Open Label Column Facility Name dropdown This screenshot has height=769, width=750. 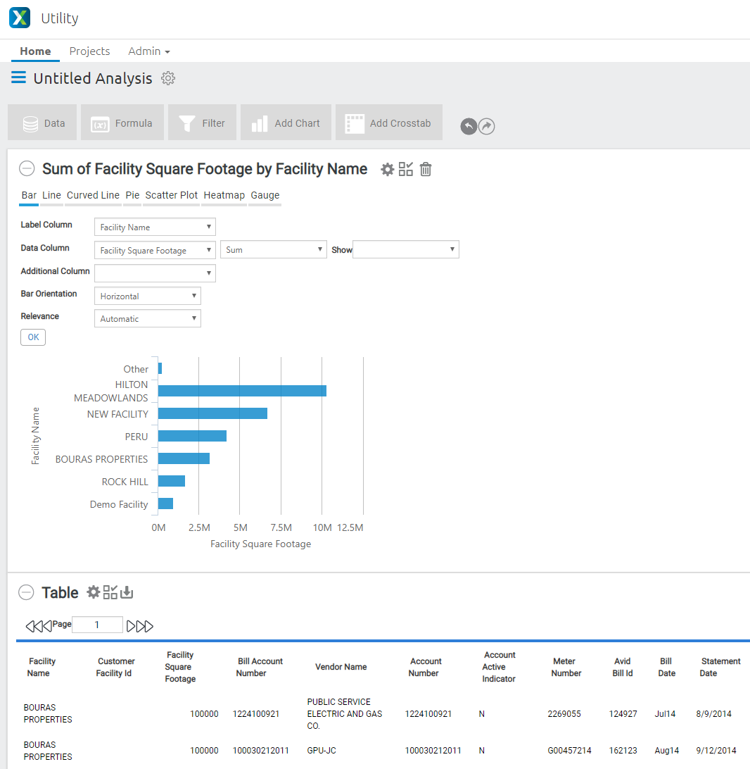[x=155, y=227]
